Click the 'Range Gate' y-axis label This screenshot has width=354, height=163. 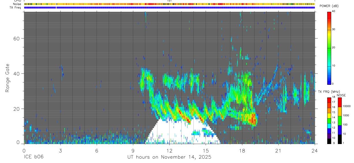coord(7,78)
